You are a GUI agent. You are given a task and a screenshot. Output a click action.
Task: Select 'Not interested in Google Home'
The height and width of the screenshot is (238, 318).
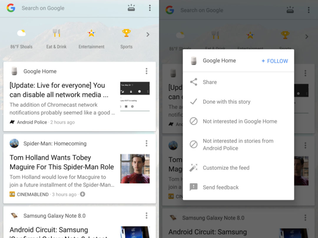(x=238, y=121)
